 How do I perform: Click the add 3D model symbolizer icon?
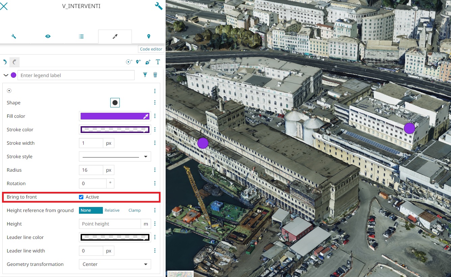pos(148,62)
